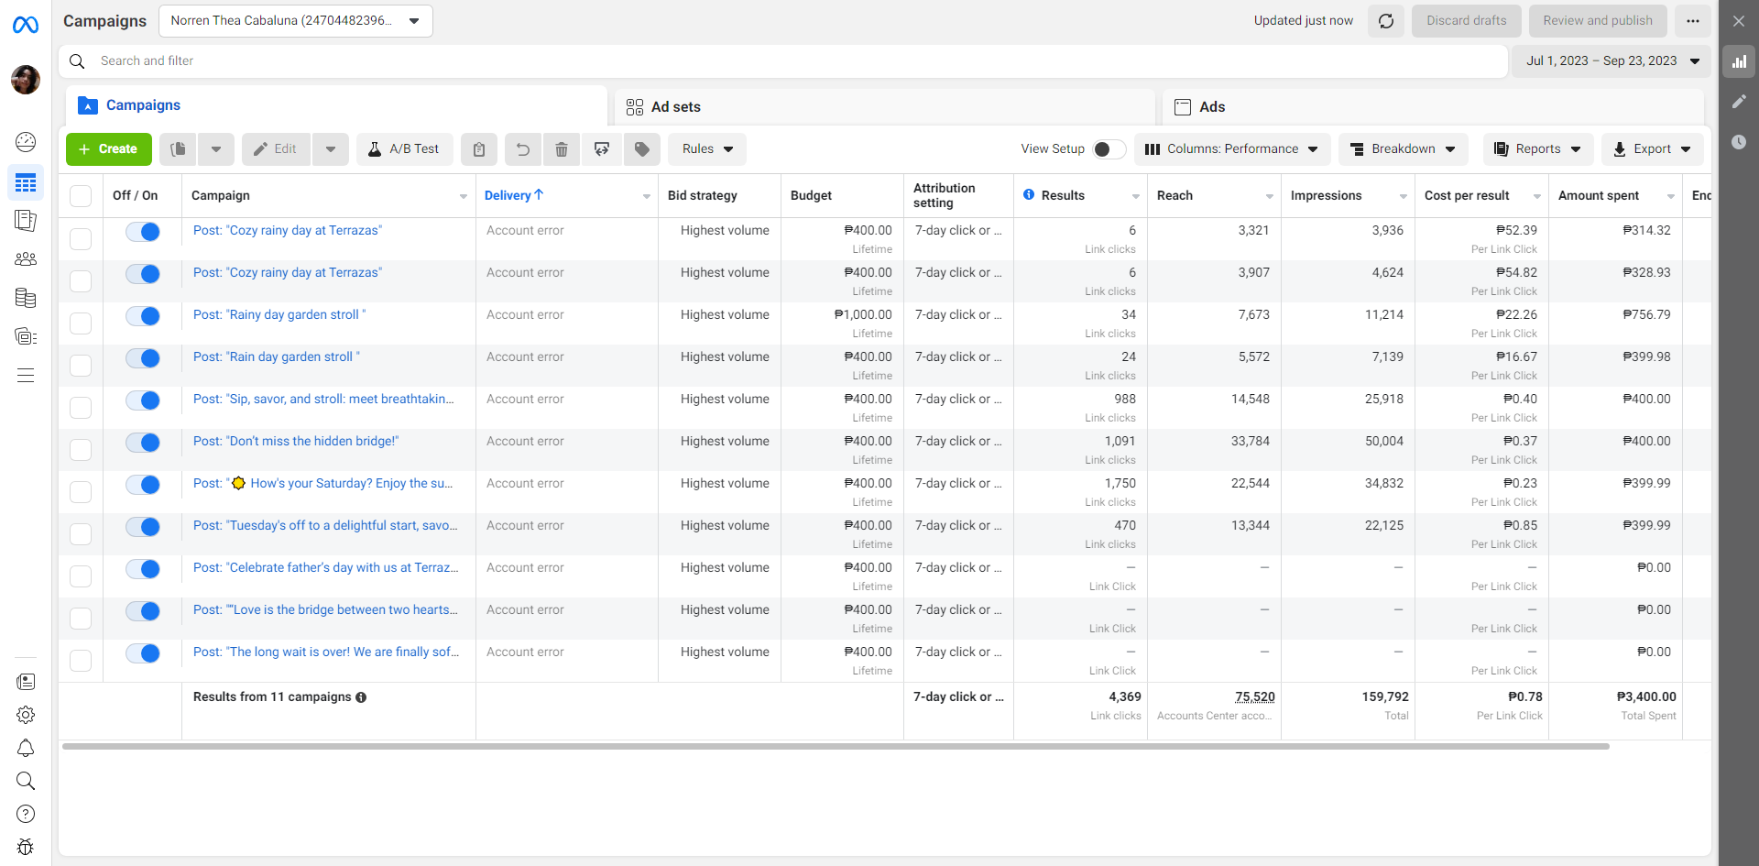Click the Edit button
The height and width of the screenshot is (866, 1759).
pyautogui.click(x=276, y=149)
